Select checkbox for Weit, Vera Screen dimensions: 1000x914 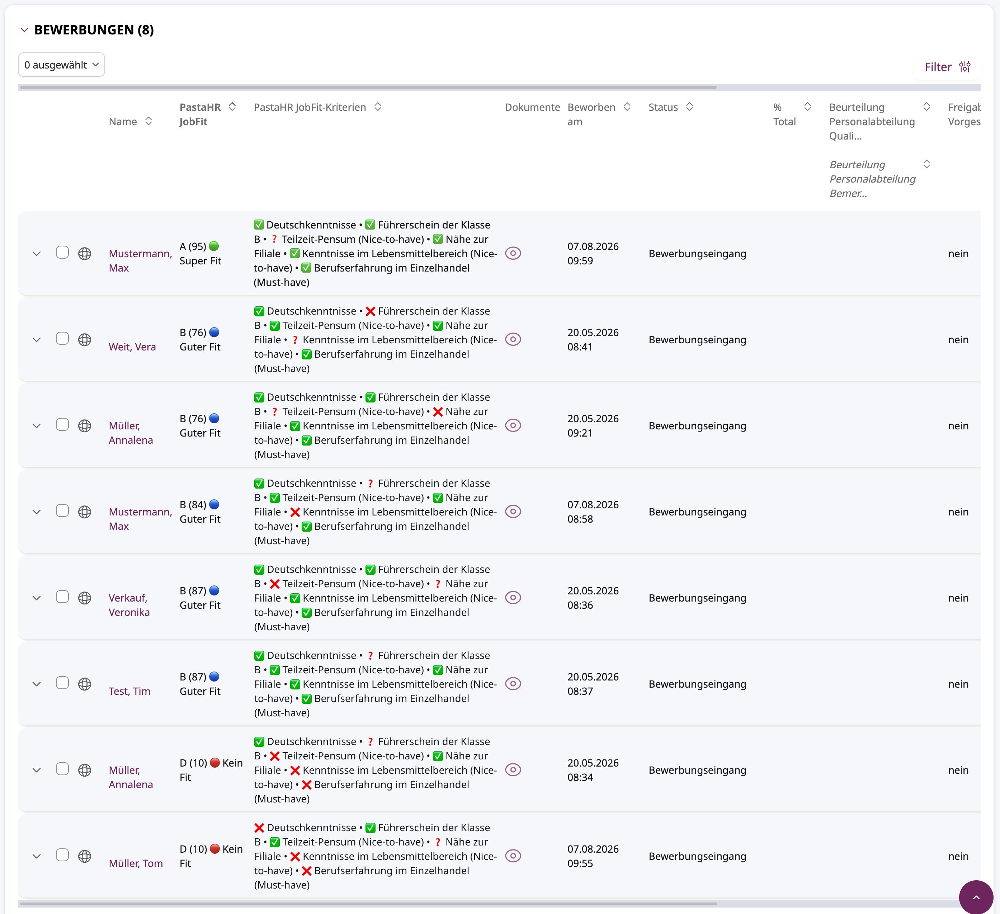(62, 338)
